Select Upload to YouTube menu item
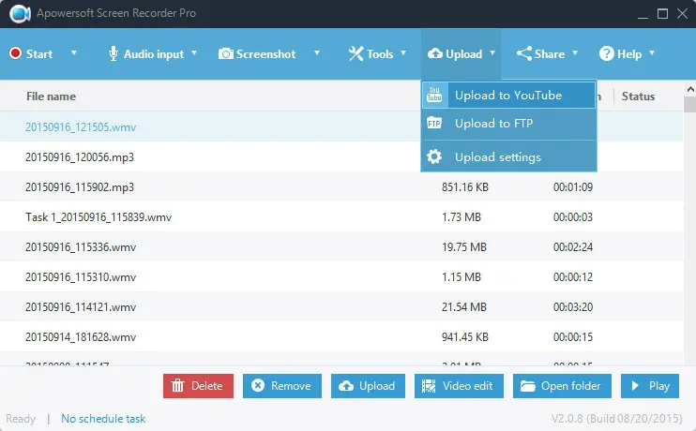Image resolution: width=696 pixels, height=431 pixels. point(507,95)
